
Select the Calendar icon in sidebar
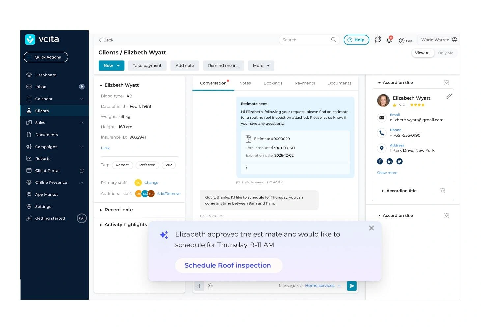coord(29,99)
